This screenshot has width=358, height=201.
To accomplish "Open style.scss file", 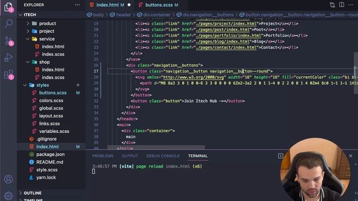I will (x=47, y=170).
